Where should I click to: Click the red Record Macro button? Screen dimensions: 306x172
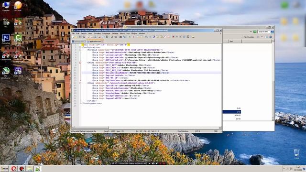pos(173,37)
